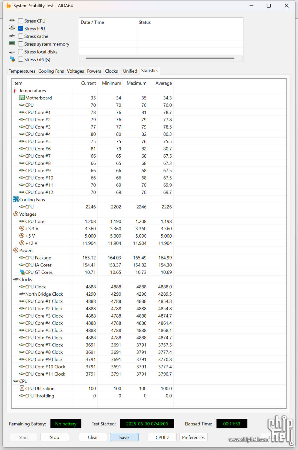Click the No battery indicator
The width and height of the screenshot is (298, 450).
pos(66,424)
